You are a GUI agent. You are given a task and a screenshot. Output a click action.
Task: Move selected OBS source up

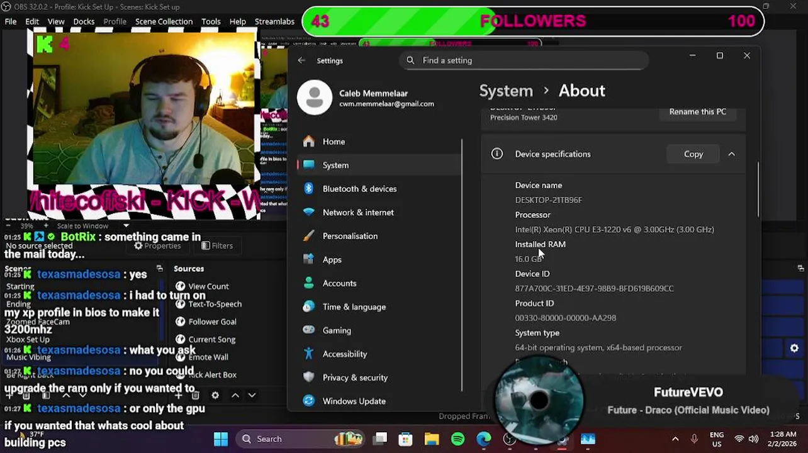point(235,395)
